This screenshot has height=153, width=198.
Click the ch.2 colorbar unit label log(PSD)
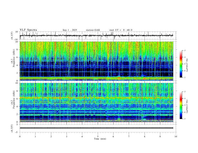(187, 106)
